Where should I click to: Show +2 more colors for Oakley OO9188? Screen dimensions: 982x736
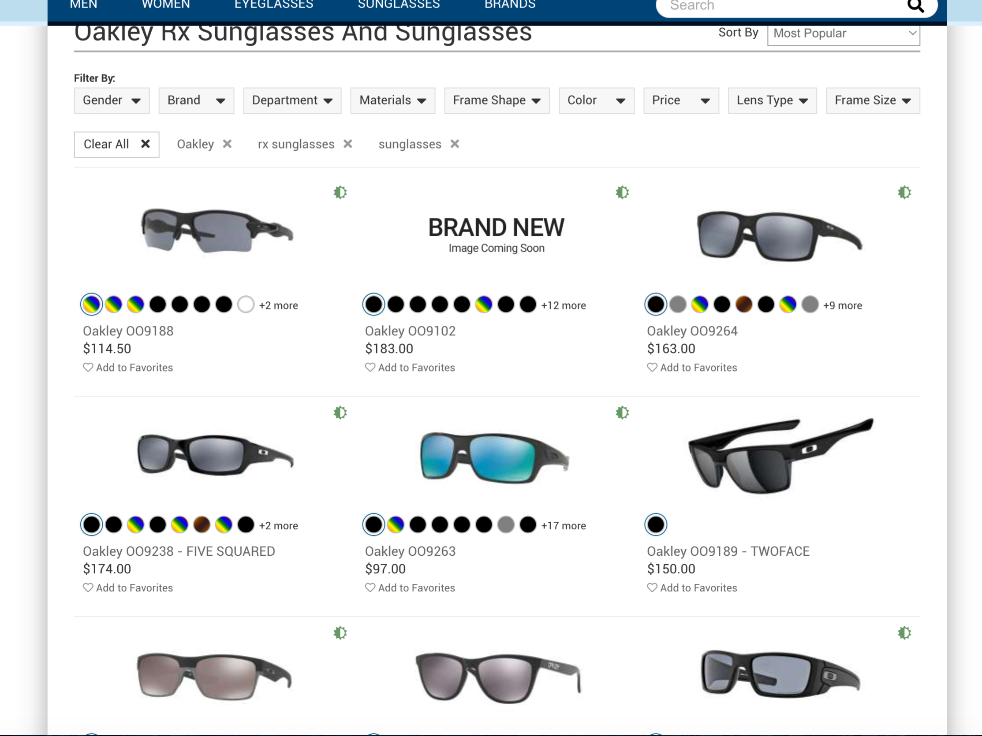click(x=278, y=305)
